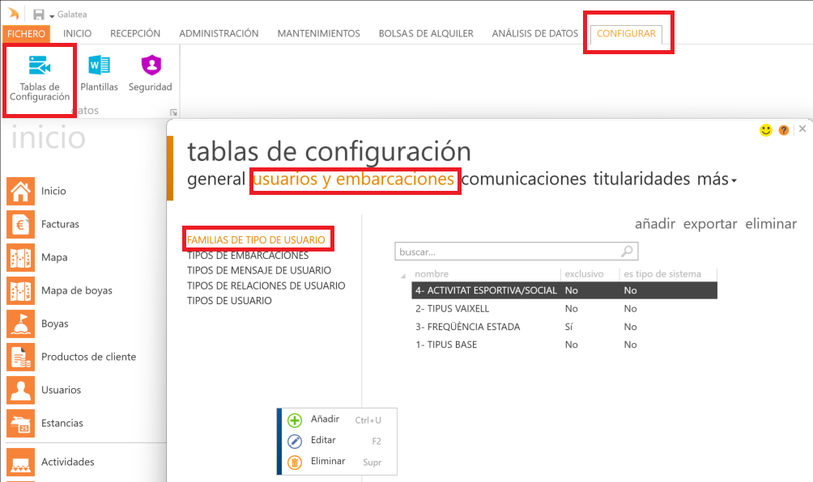Click the Facturas icon in sidebar
This screenshot has height=482, width=813.
click(20, 224)
